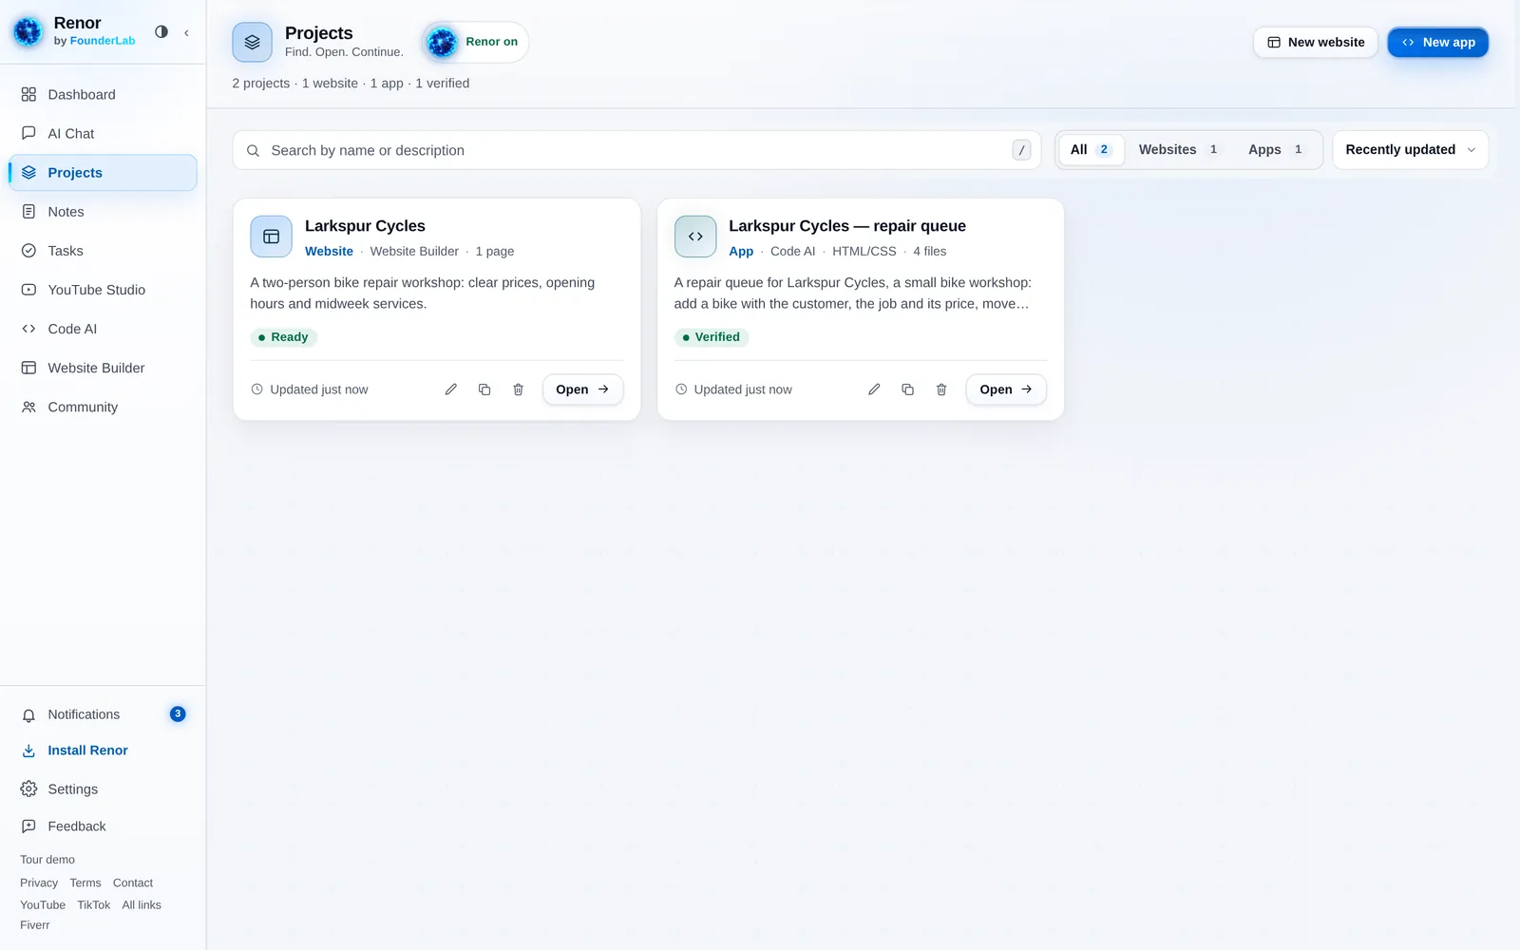Click the New app button
This screenshot has height=950, width=1520.
(x=1438, y=42)
